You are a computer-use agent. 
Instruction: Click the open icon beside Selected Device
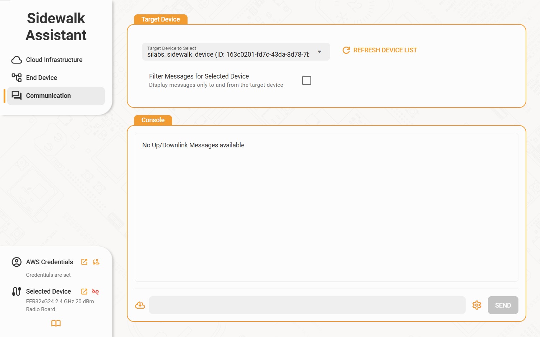point(84,291)
